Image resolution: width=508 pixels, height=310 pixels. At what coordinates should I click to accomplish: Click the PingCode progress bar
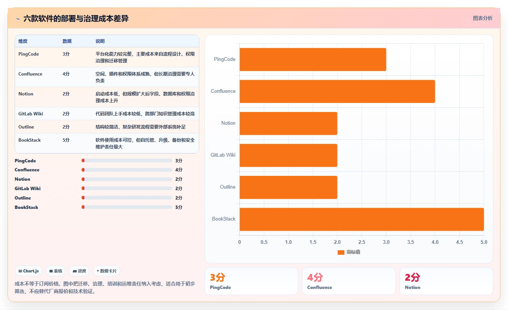click(x=126, y=160)
